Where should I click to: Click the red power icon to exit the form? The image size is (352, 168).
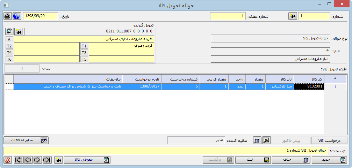pos(7,160)
